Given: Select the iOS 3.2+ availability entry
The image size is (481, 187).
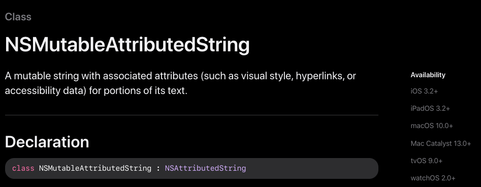Looking at the screenshot, I should click(425, 91).
